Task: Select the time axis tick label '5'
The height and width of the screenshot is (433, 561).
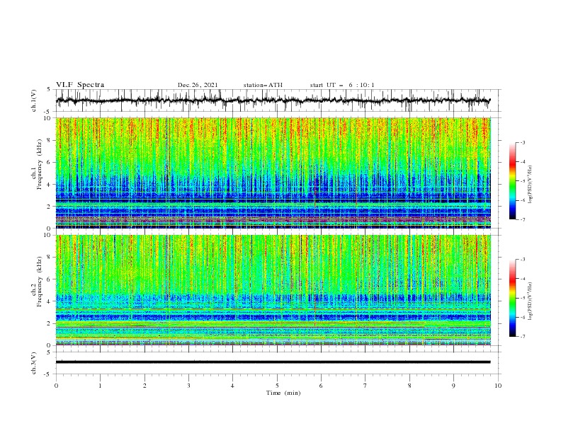Action: click(x=277, y=386)
